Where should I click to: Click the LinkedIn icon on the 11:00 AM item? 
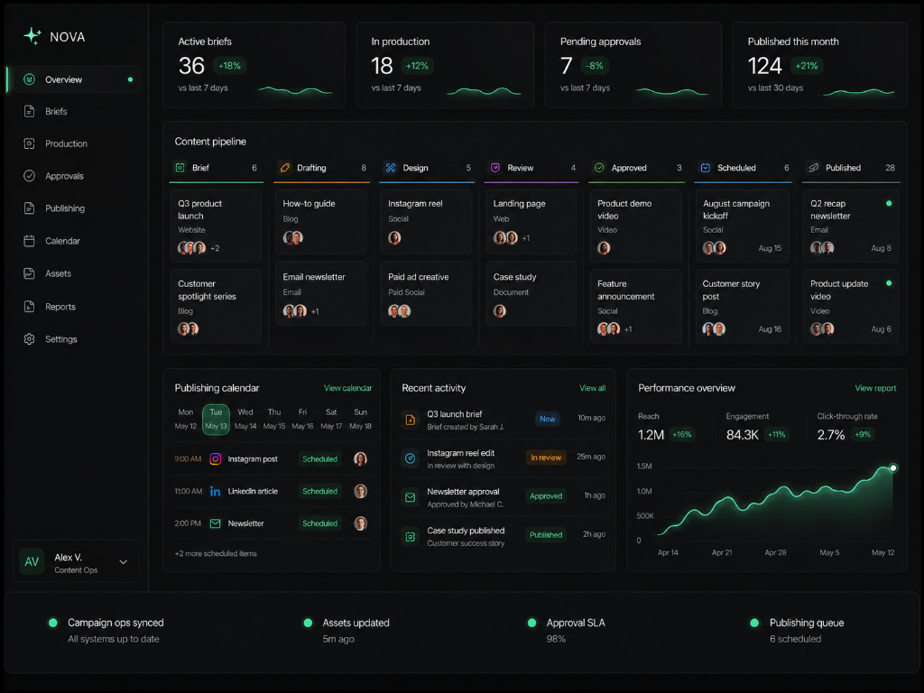pos(216,492)
